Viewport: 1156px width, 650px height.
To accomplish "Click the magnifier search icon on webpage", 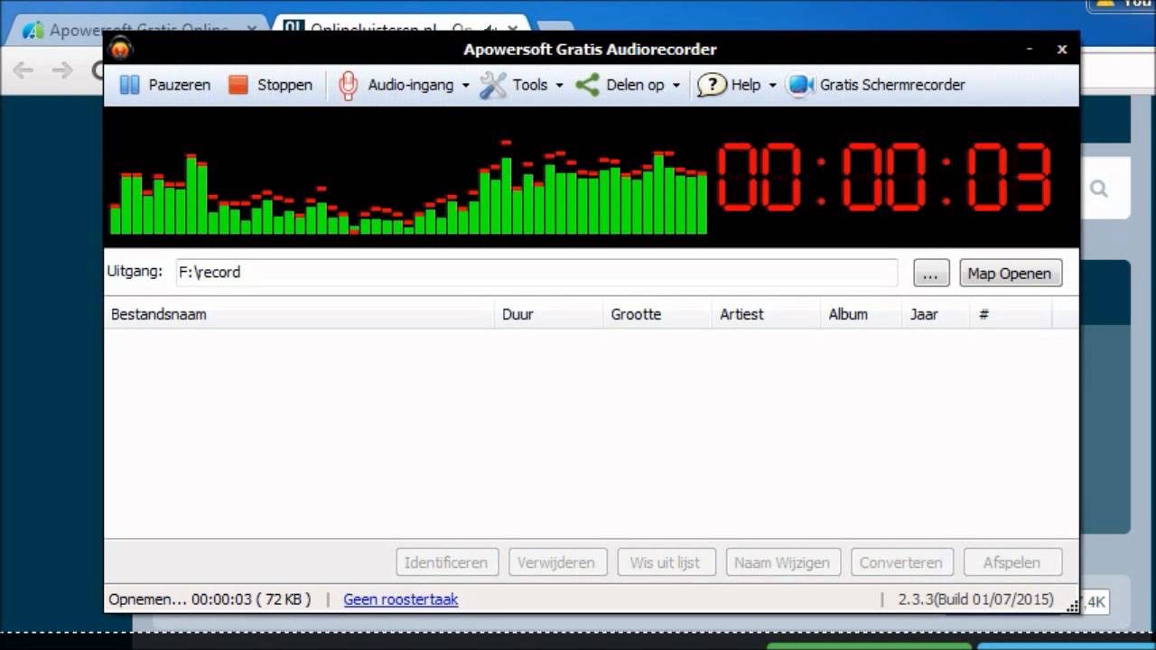I will [1099, 189].
